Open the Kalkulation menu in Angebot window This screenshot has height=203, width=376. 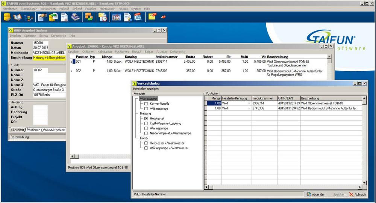point(105,51)
